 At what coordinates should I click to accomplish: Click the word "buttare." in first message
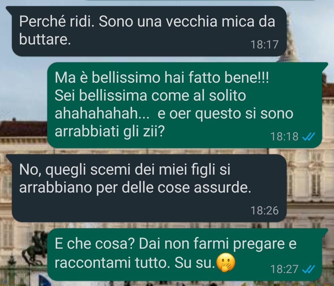(x=45, y=39)
